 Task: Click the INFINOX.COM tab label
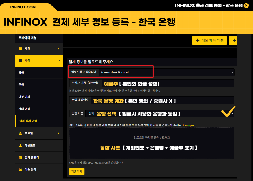(23, 7)
